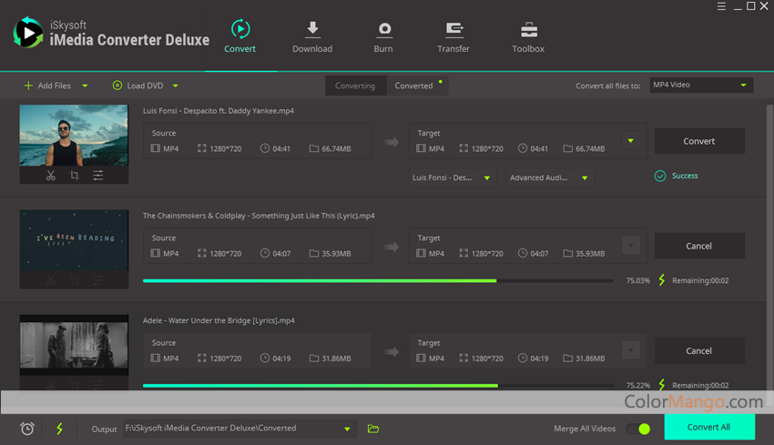Click the 'Adele - Water Under the Bridge [Lyrics].mp4' title
This screenshot has height=445, width=774.
[219, 320]
